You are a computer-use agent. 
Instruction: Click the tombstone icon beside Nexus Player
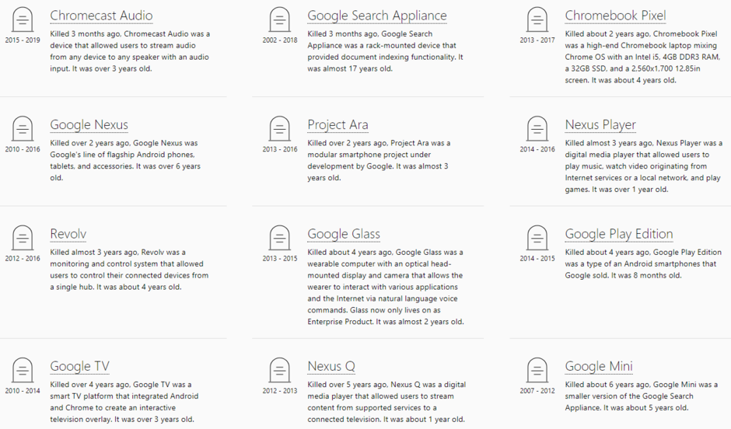(537, 128)
